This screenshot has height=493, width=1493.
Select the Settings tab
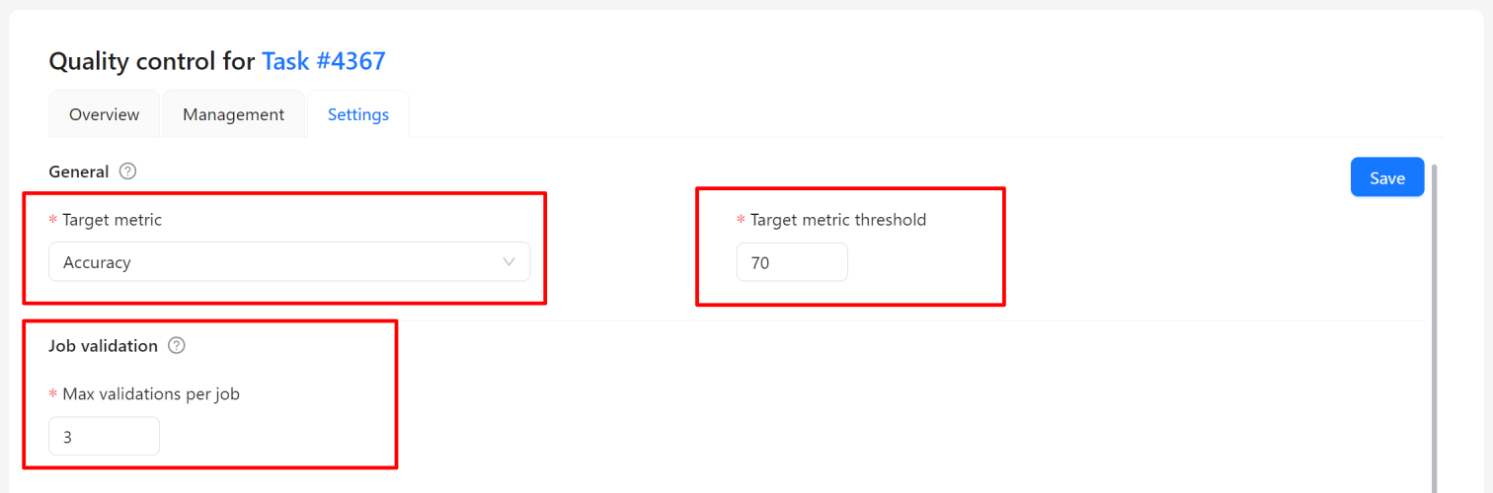(x=358, y=114)
